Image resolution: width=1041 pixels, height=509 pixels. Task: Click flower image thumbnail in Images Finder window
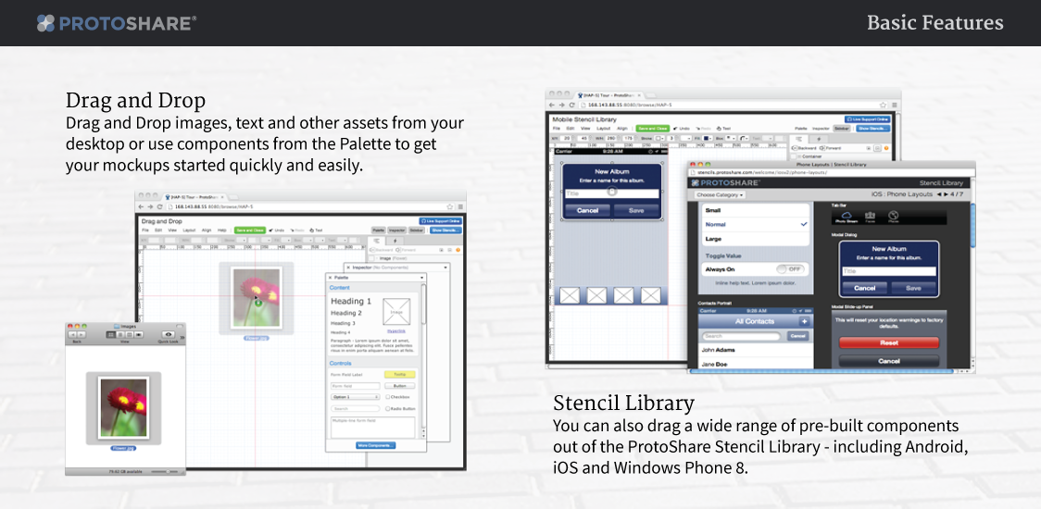(x=123, y=406)
